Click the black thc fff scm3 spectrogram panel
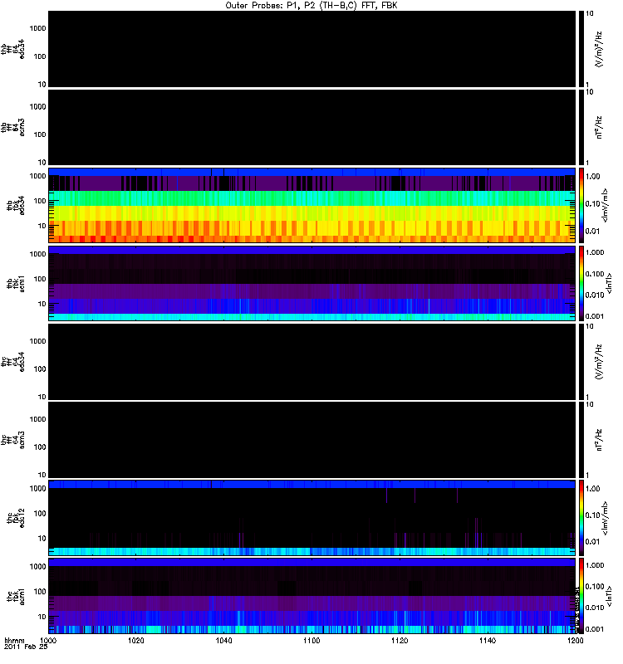The width and height of the screenshot is (623, 664). click(x=312, y=440)
